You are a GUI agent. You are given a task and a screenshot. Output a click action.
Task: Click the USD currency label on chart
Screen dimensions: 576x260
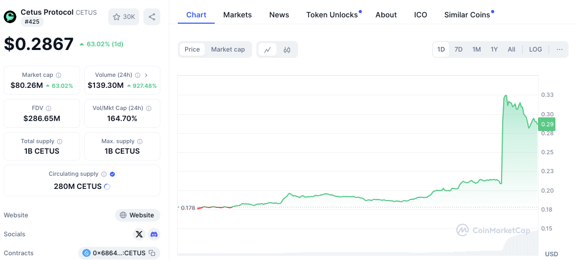tap(551, 254)
